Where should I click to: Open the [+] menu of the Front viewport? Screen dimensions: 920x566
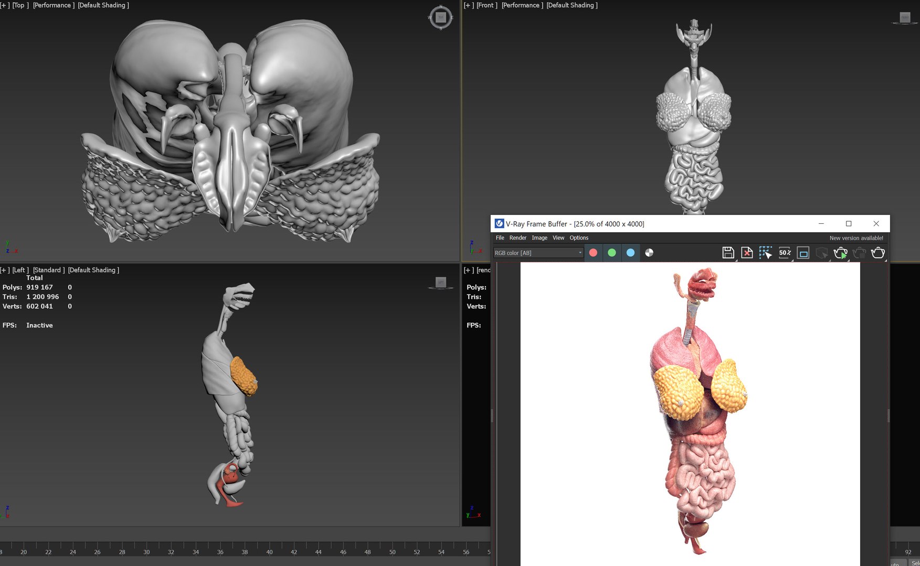(x=469, y=5)
